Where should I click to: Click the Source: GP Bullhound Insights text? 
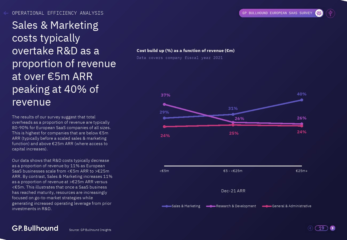(x=90, y=230)
